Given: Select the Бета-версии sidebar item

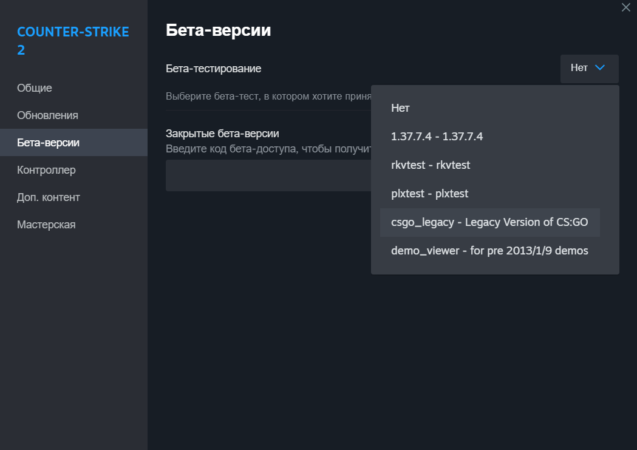Looking at the screenshot, I should (73, 143).
